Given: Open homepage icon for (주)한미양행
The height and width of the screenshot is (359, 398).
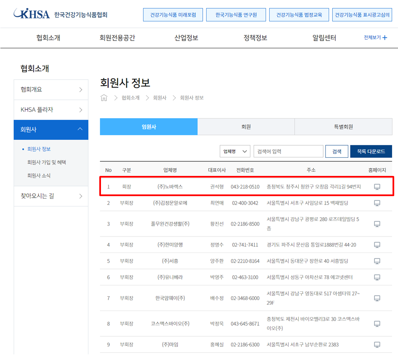Looking at the screenshot, I should click(x=377, y=245).
